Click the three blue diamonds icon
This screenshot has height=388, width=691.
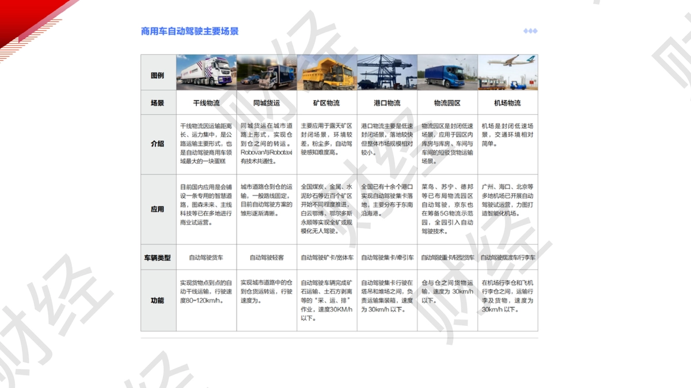[x=530, y=31]
